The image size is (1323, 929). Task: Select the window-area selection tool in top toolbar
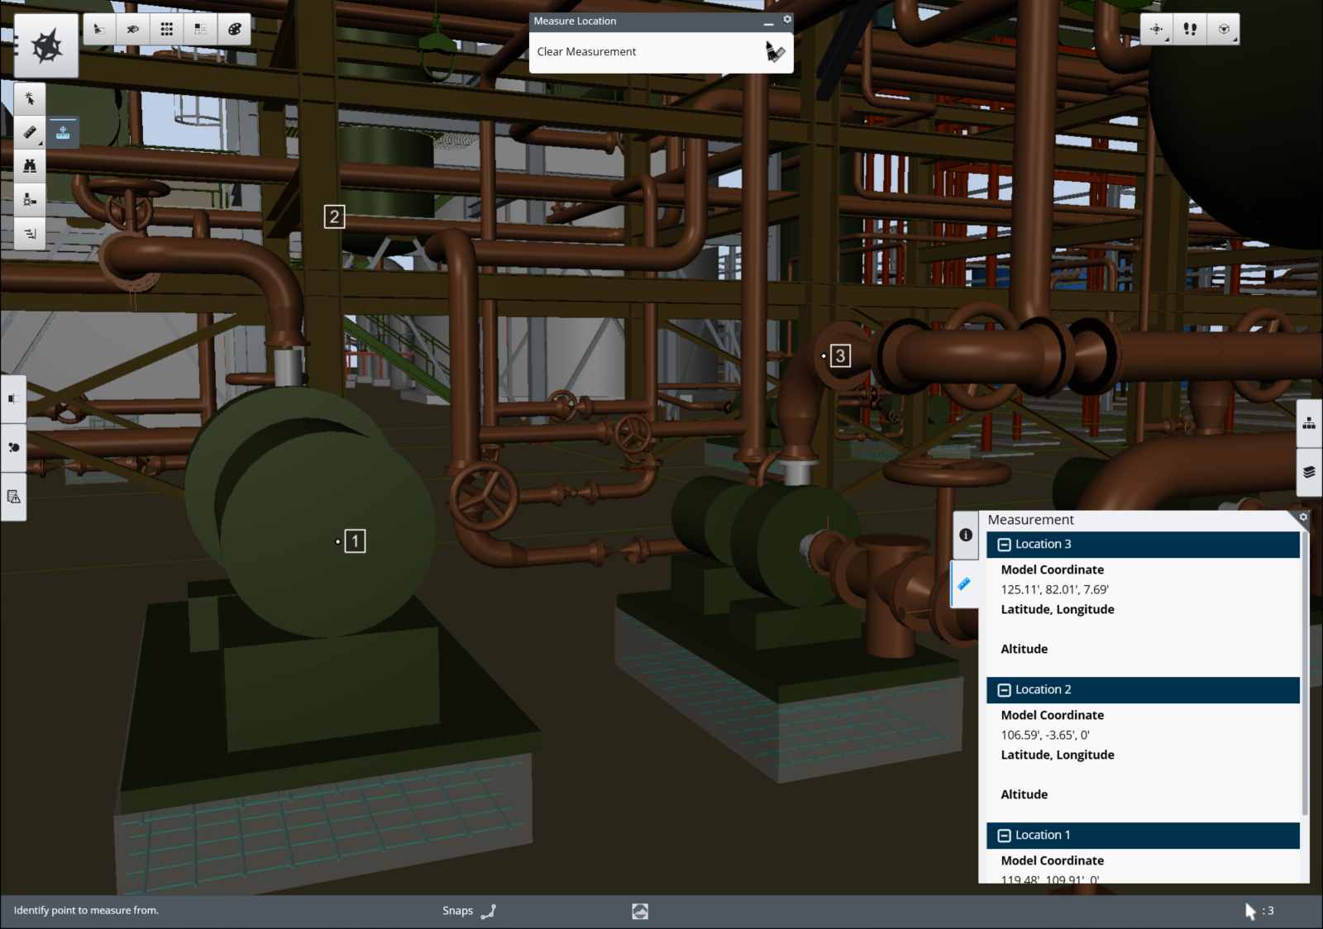(99, 29)
